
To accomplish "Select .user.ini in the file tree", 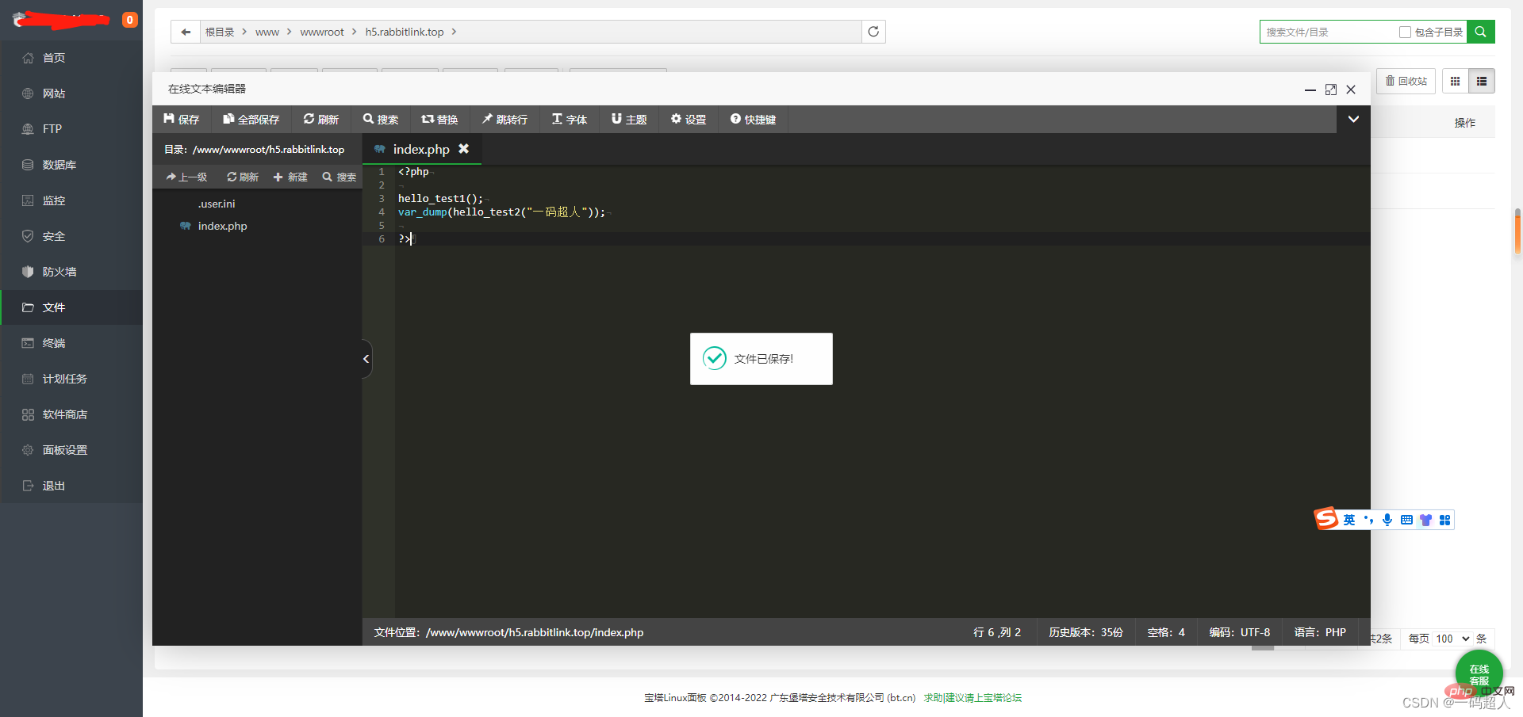I will 217,204.
